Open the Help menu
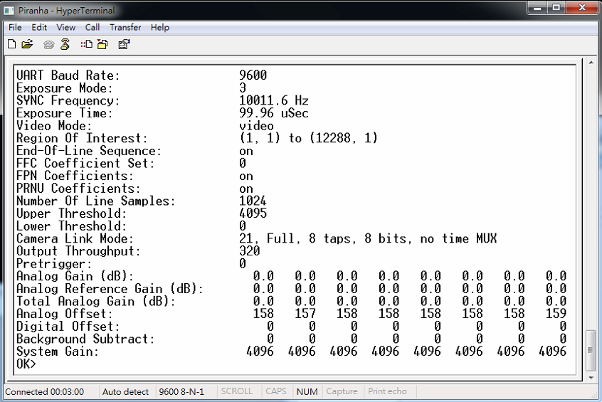The height and width of the screenshot is (402, 602). point(159,27)
